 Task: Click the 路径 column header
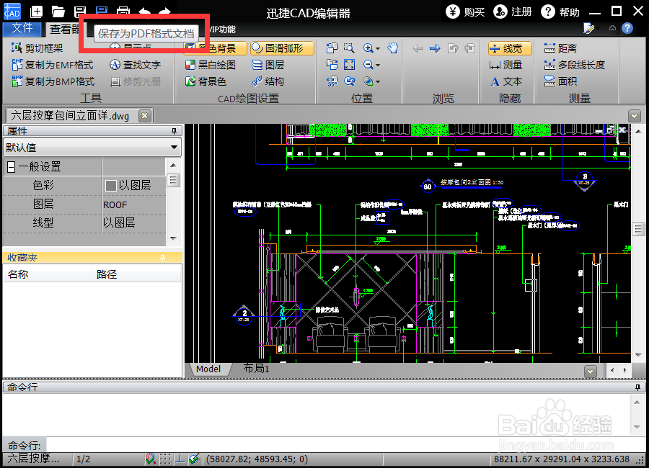click(x=136, y=274)
